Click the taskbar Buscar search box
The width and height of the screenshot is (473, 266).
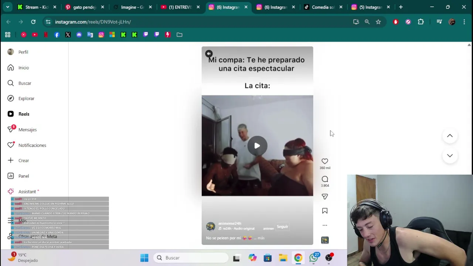[191, 258]
